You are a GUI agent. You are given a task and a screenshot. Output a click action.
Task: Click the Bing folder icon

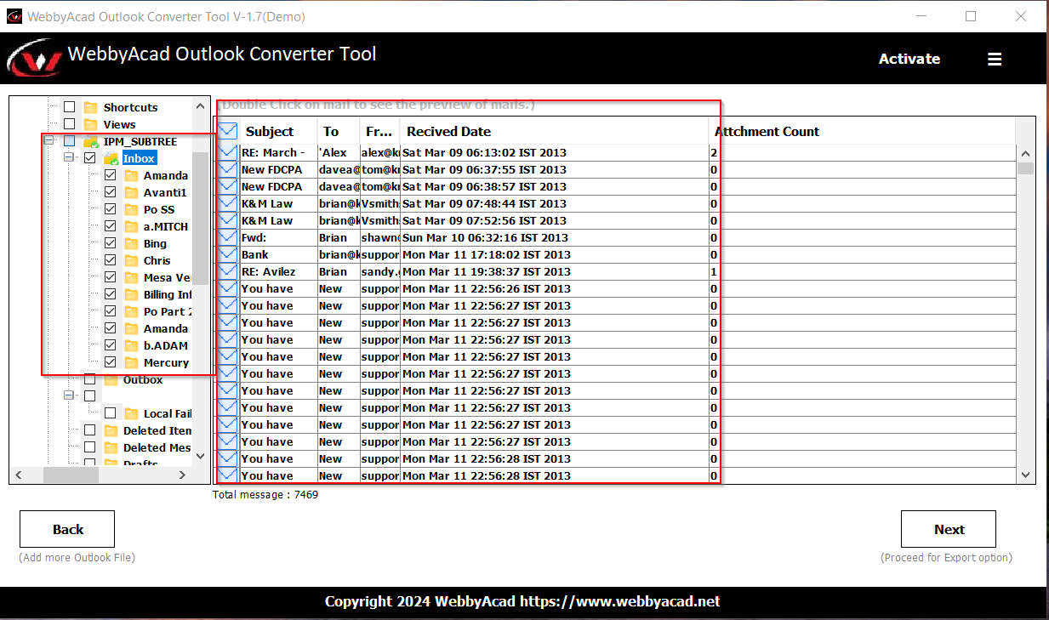coord(131,243)
